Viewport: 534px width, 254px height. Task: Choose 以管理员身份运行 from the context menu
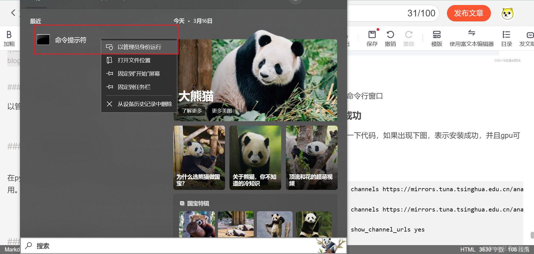pyautogui.click(x=139, y=47)
